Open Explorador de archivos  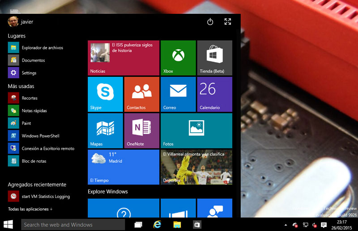[35, 47]
